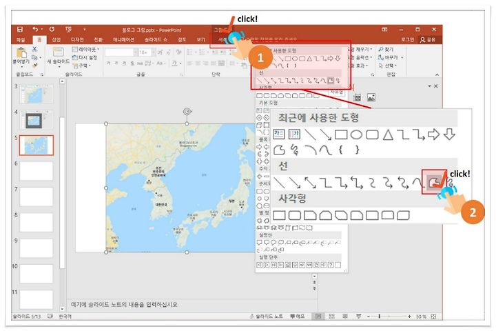Open the 슬라이드 쇼 Slide Show tab
The image size is (496, 331).
pos(156,39)
